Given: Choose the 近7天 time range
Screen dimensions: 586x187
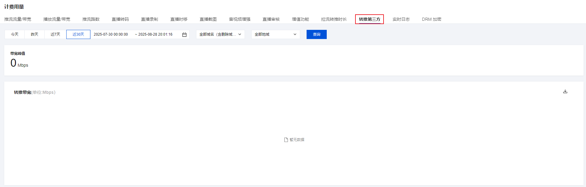Looking at the screenshot, I should 55,34.
